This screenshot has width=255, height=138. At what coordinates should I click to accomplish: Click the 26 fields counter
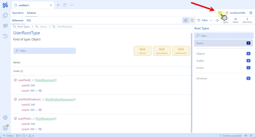pos(235,20)
